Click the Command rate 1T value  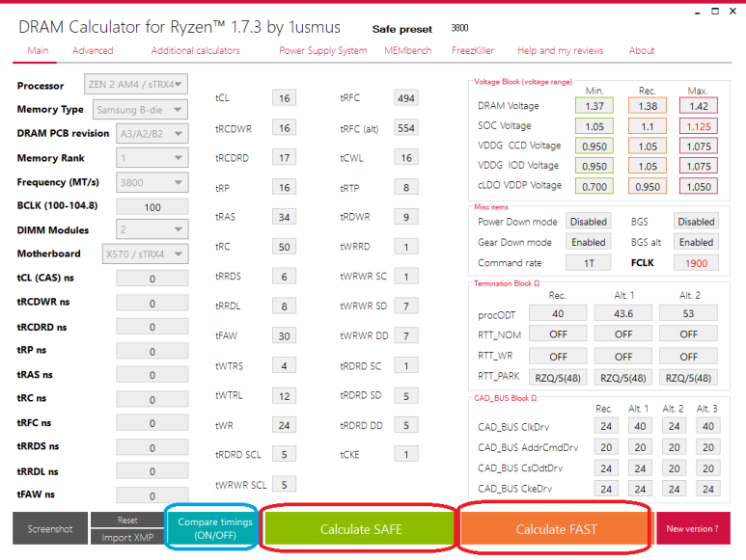[x=589, y=263]
